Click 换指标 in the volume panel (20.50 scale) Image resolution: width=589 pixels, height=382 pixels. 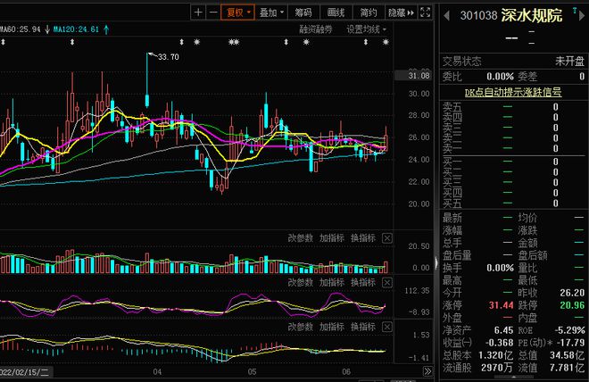click(363, 237)
